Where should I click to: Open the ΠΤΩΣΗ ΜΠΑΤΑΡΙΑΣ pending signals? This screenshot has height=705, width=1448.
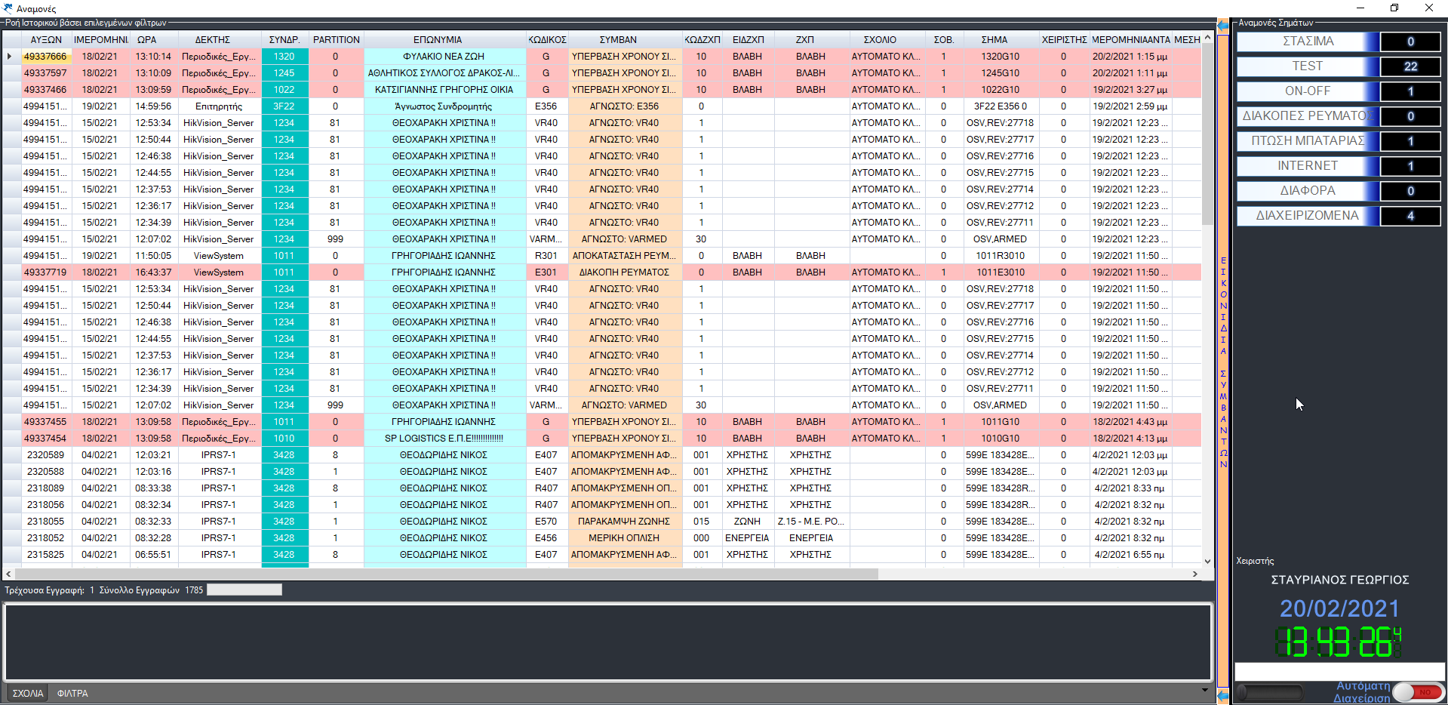pos(1307,141)
